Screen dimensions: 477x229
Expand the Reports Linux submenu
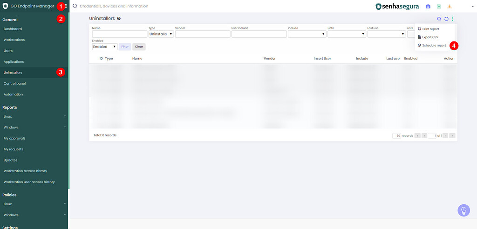click(34, 116)
